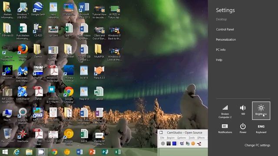Open PC info in Settings charm
This screenshot has height=156, width=278.
(221, 50)
